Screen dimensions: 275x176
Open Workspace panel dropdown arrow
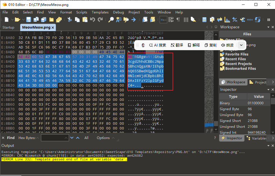coord(268,27)
